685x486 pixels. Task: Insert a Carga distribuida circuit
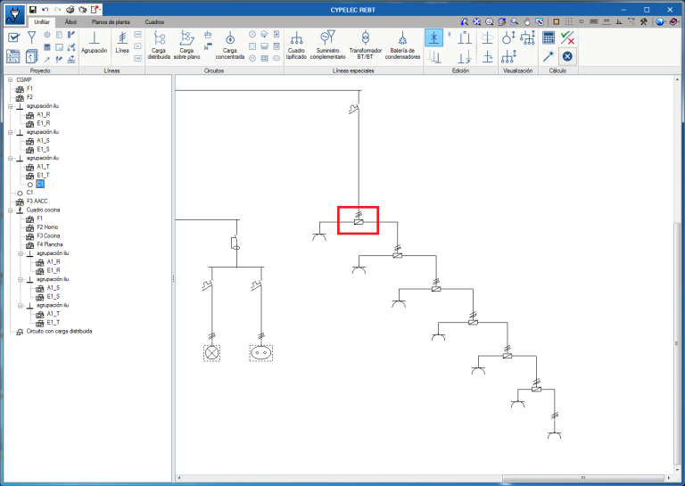click(x=159, y=45)
